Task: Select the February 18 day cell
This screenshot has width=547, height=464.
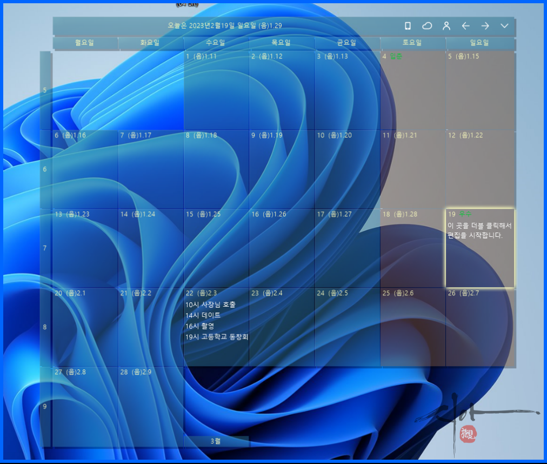Action: click(413, 248)
